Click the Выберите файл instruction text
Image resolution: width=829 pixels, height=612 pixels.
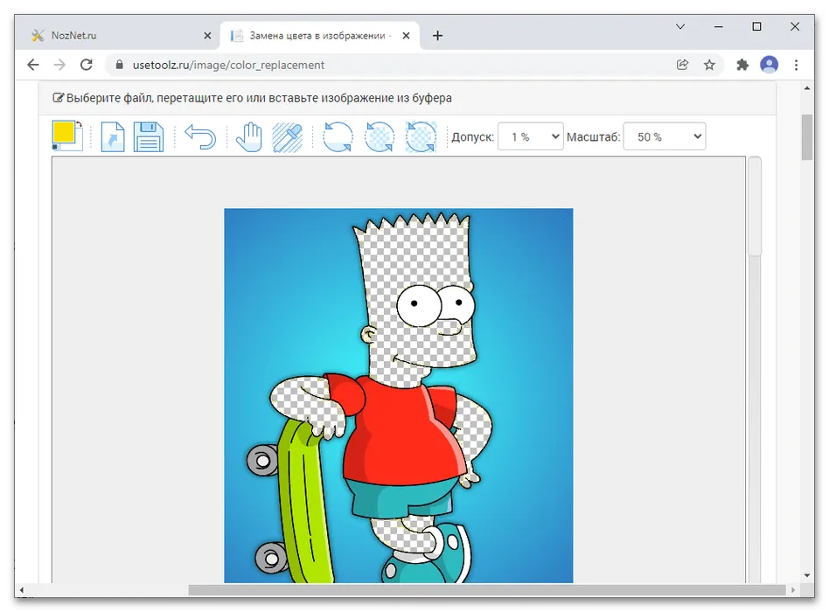(259, 98)
